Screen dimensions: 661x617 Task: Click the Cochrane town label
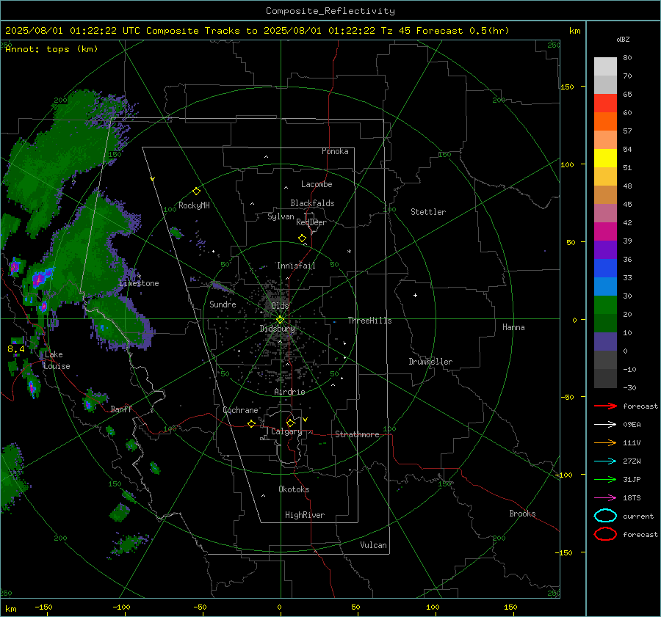[240, 410]
